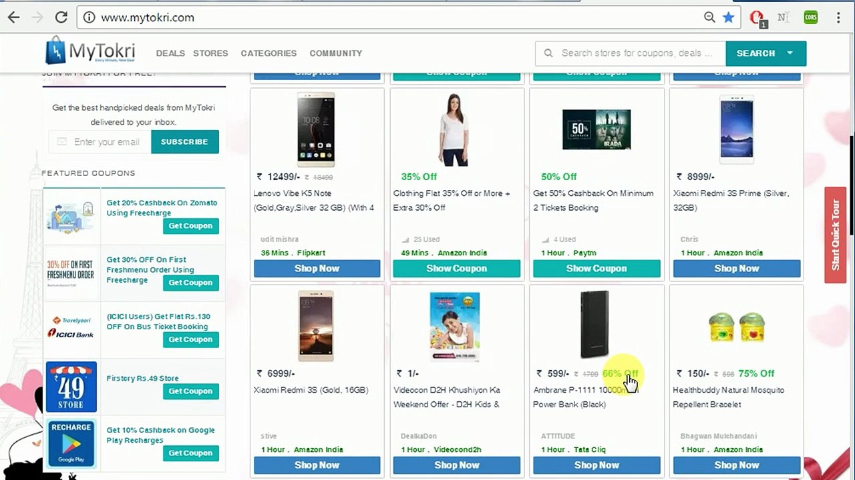Open the Xiaomi Redmi 3S Prime product image

coord(736,129)
